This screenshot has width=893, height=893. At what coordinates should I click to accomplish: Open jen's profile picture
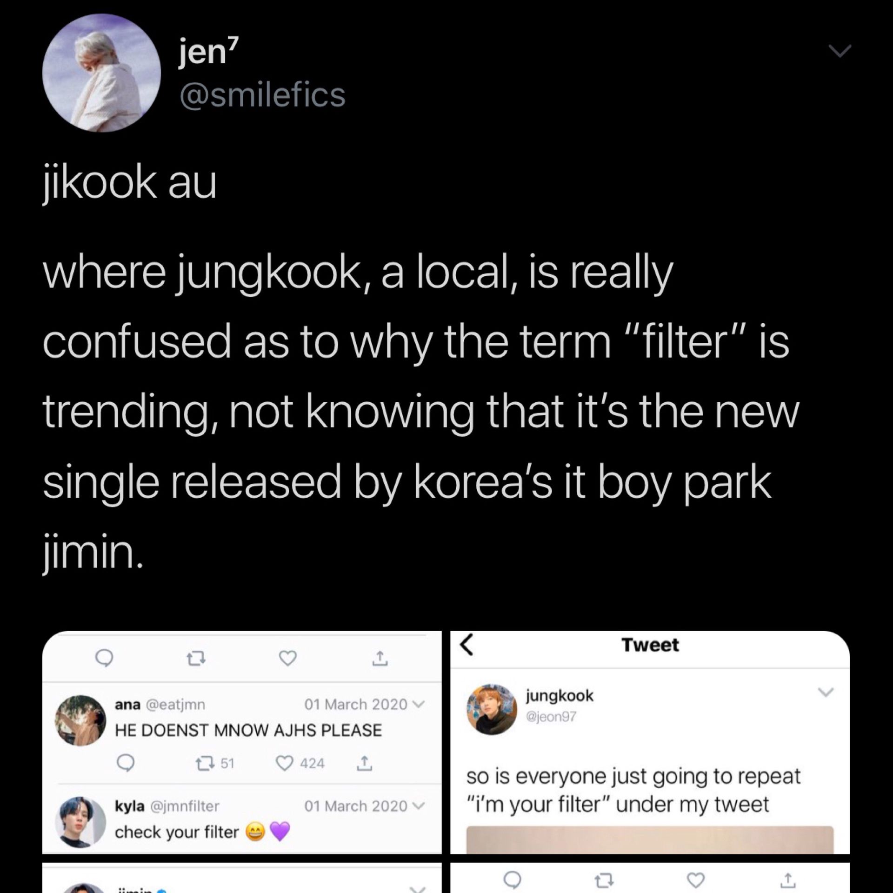pos(101,73)
